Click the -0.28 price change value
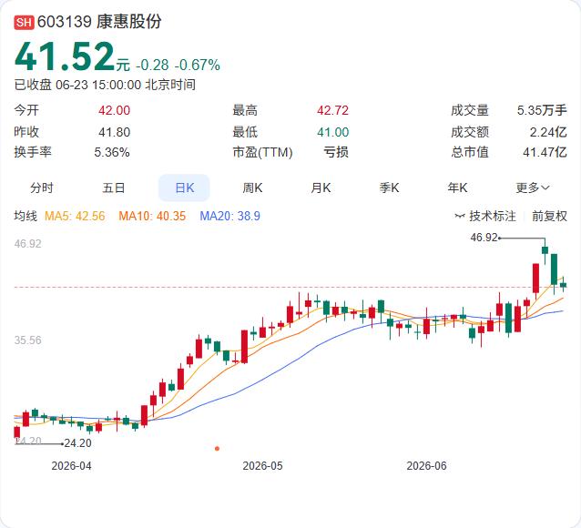 coord(152,66)
